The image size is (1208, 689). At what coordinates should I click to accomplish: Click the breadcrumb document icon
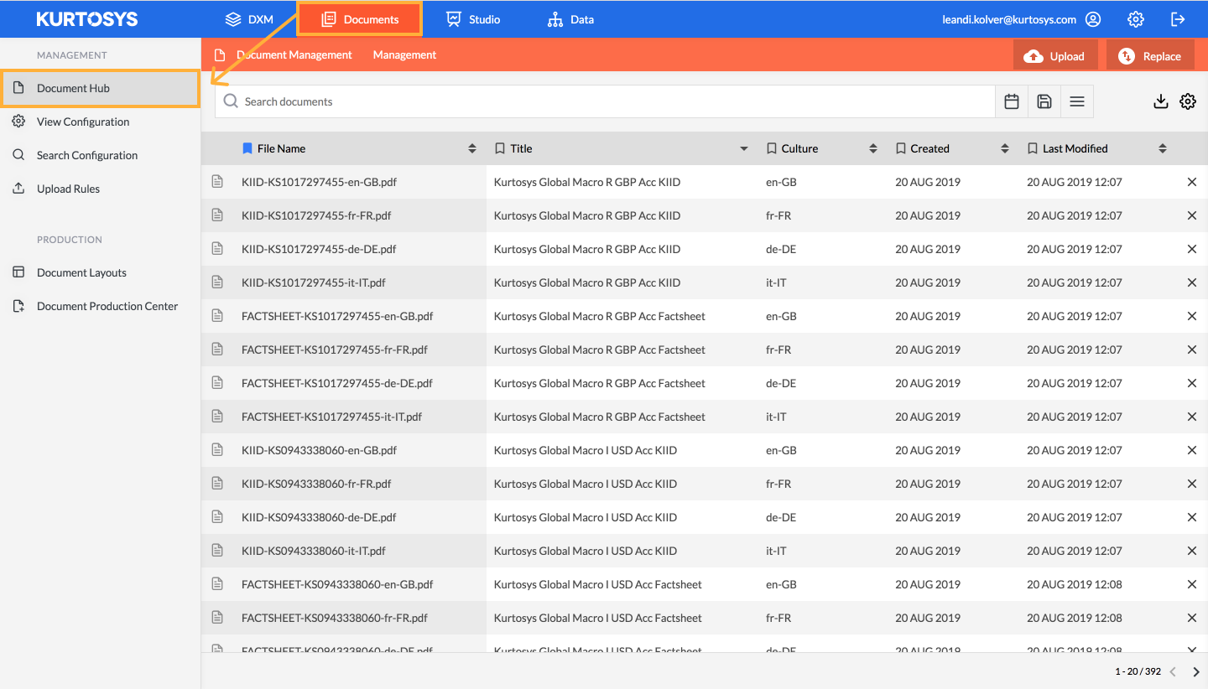pyautogui.click(x=220, y=54)
